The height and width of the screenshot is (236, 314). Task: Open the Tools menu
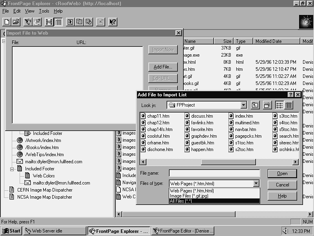click(44, 11)
